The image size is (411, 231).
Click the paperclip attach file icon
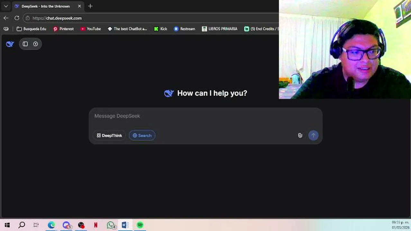pyautogui.click(x=300, y=135)
